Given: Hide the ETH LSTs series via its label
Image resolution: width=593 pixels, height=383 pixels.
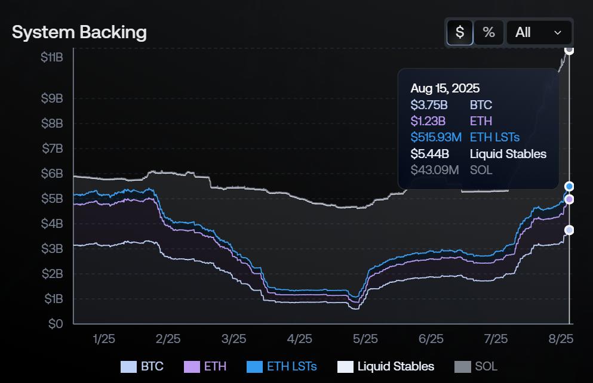Looking at the screenshot, I should [x=291, y=366].
